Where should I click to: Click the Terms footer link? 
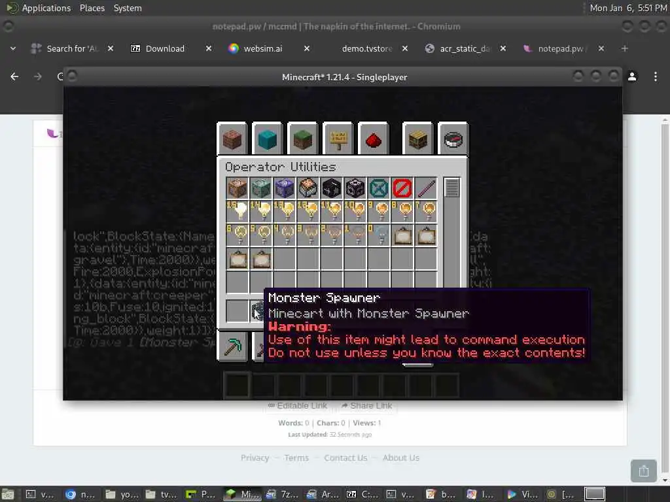[296, 458]
